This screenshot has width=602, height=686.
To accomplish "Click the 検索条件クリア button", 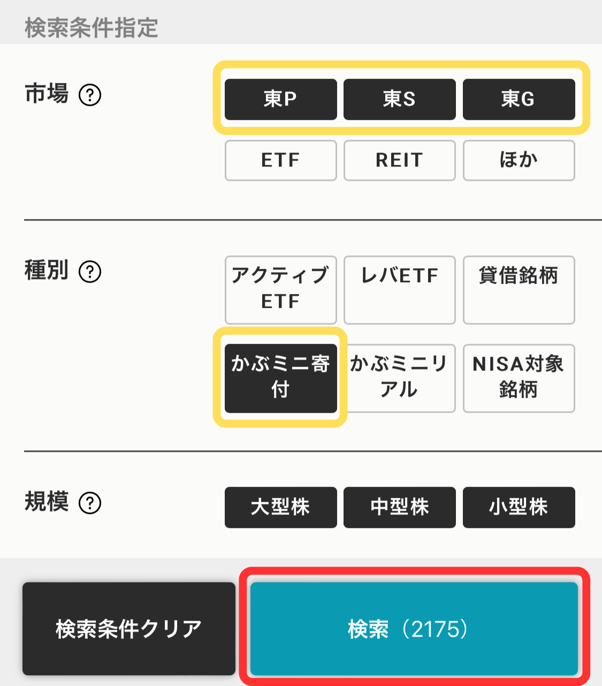I will (128, 629).
